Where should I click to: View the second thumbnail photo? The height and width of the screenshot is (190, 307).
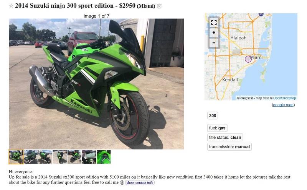tap(31, 157)
